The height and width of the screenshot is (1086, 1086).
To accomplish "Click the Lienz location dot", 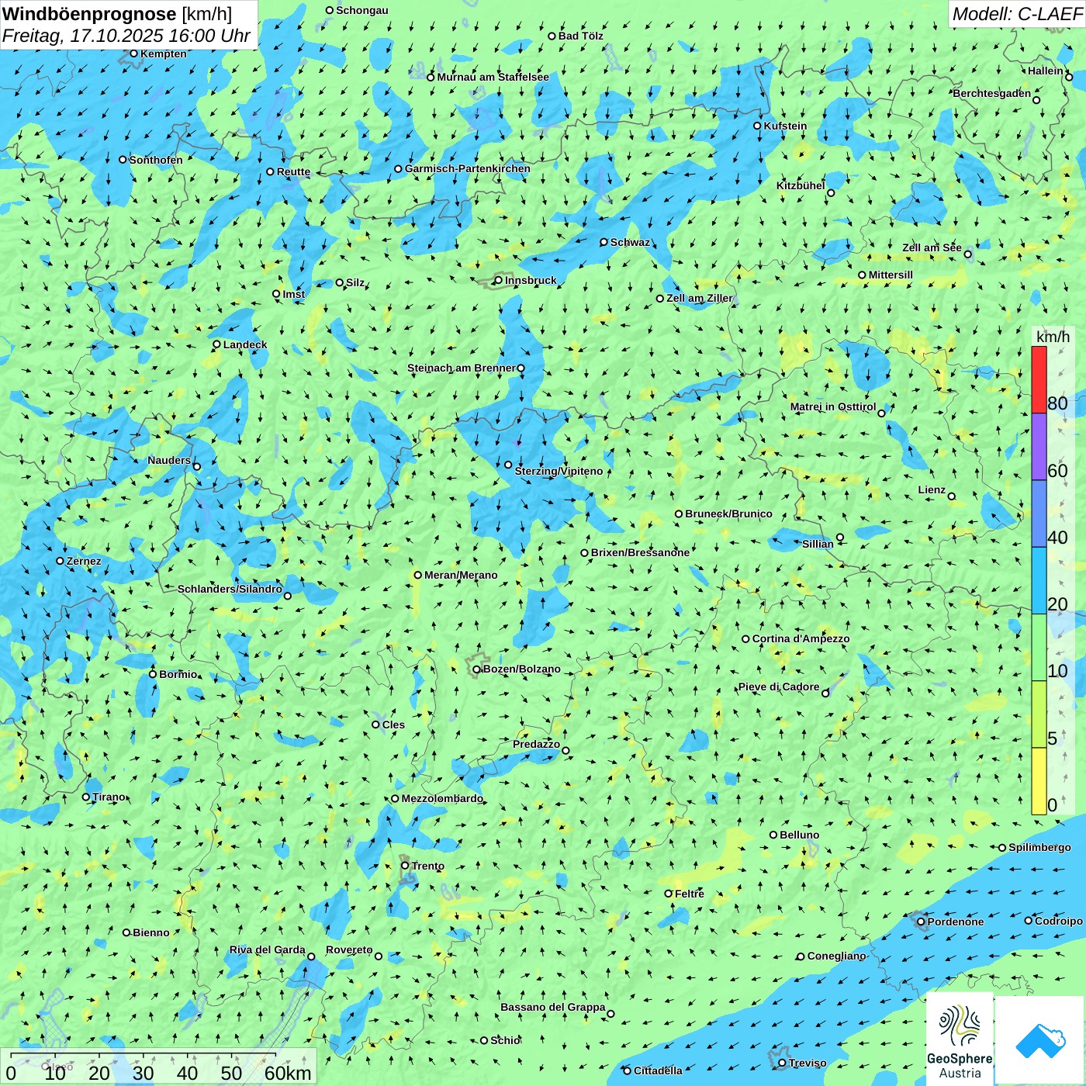I will [x=952, y=496].
